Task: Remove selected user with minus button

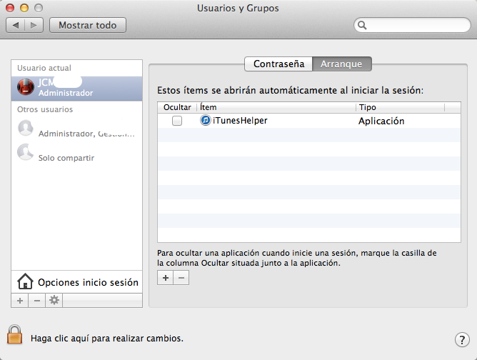Action: point(36,301)
